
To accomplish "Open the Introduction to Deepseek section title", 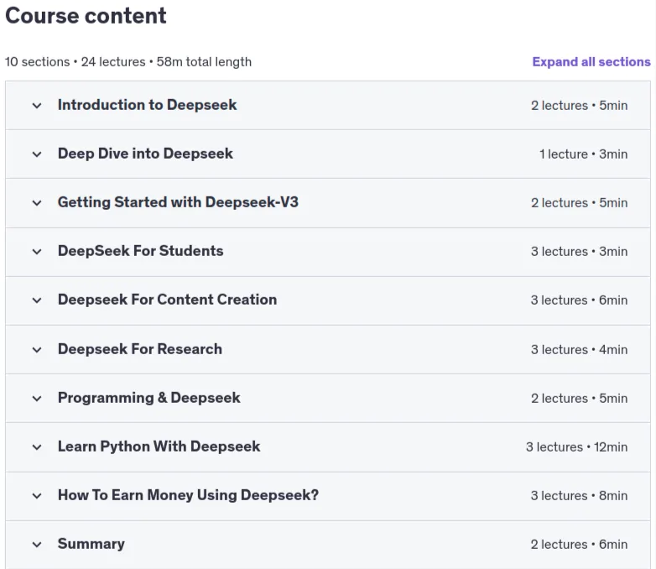I will tap(148, 105).
